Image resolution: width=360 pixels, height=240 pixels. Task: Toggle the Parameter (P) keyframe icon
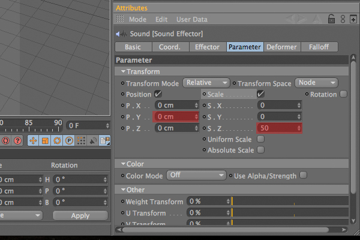coord(69,140)
